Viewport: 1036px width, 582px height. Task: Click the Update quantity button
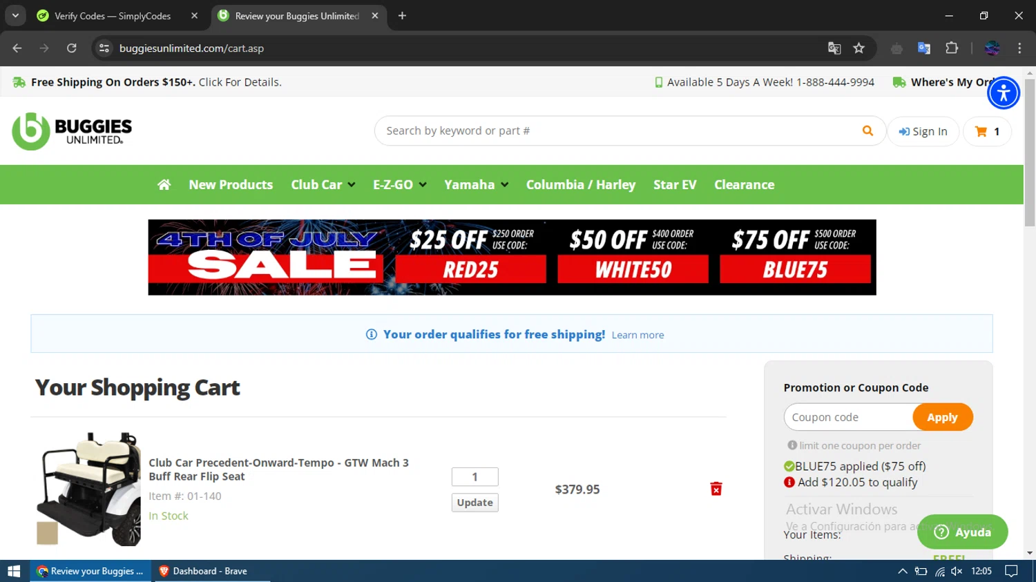click(474, 503)
